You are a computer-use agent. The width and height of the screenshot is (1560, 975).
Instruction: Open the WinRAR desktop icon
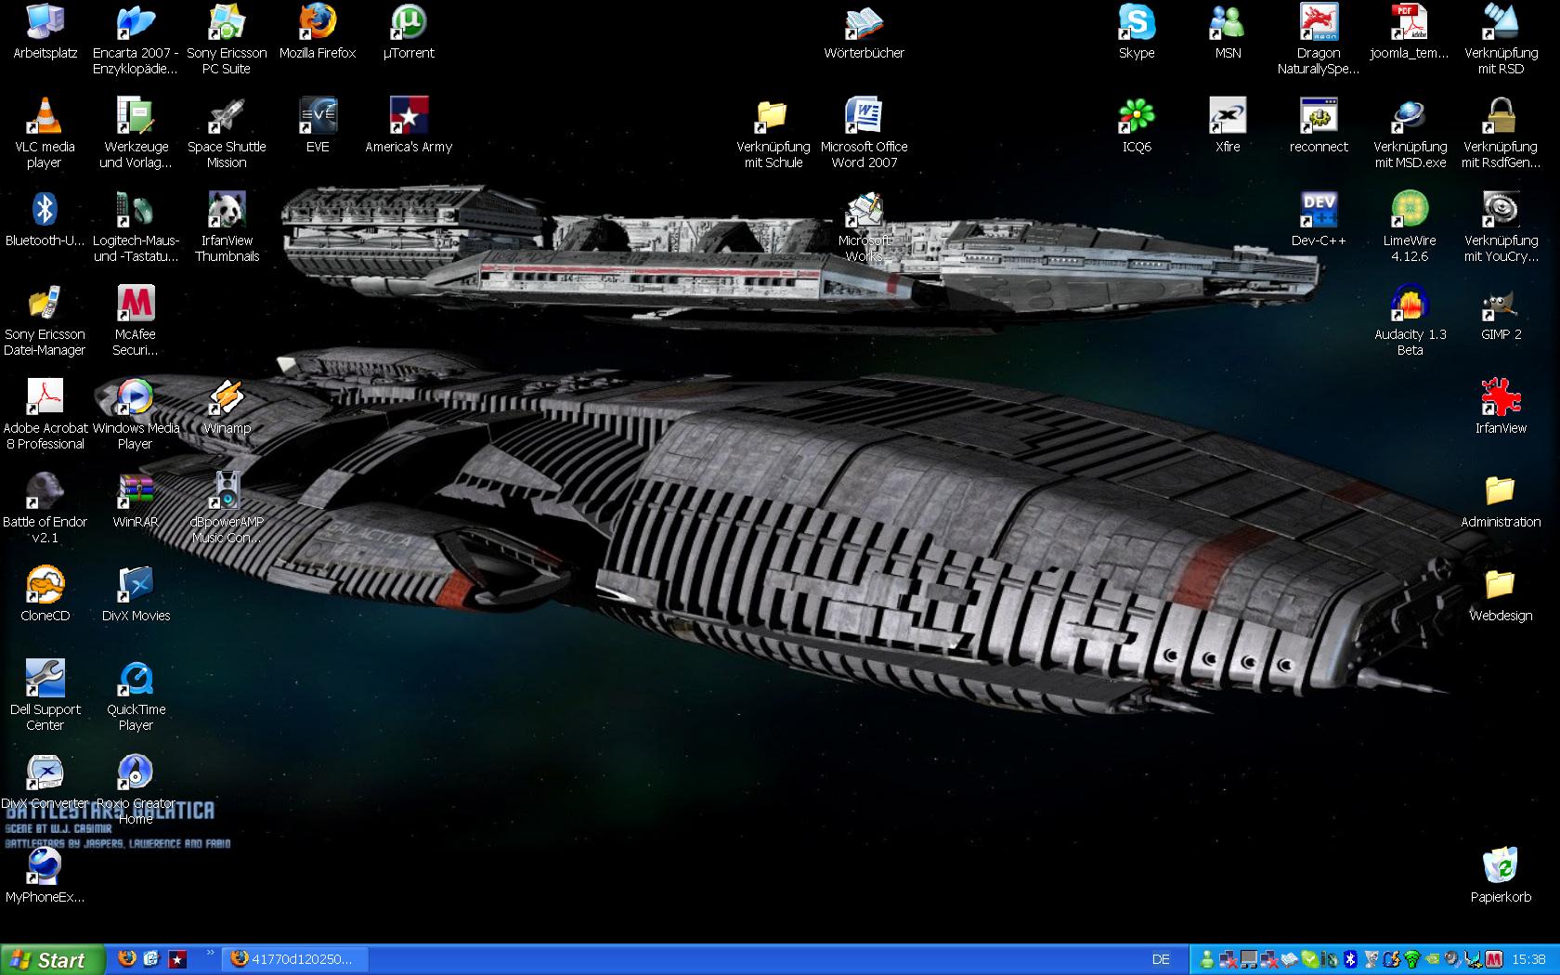tap(136, 492)
